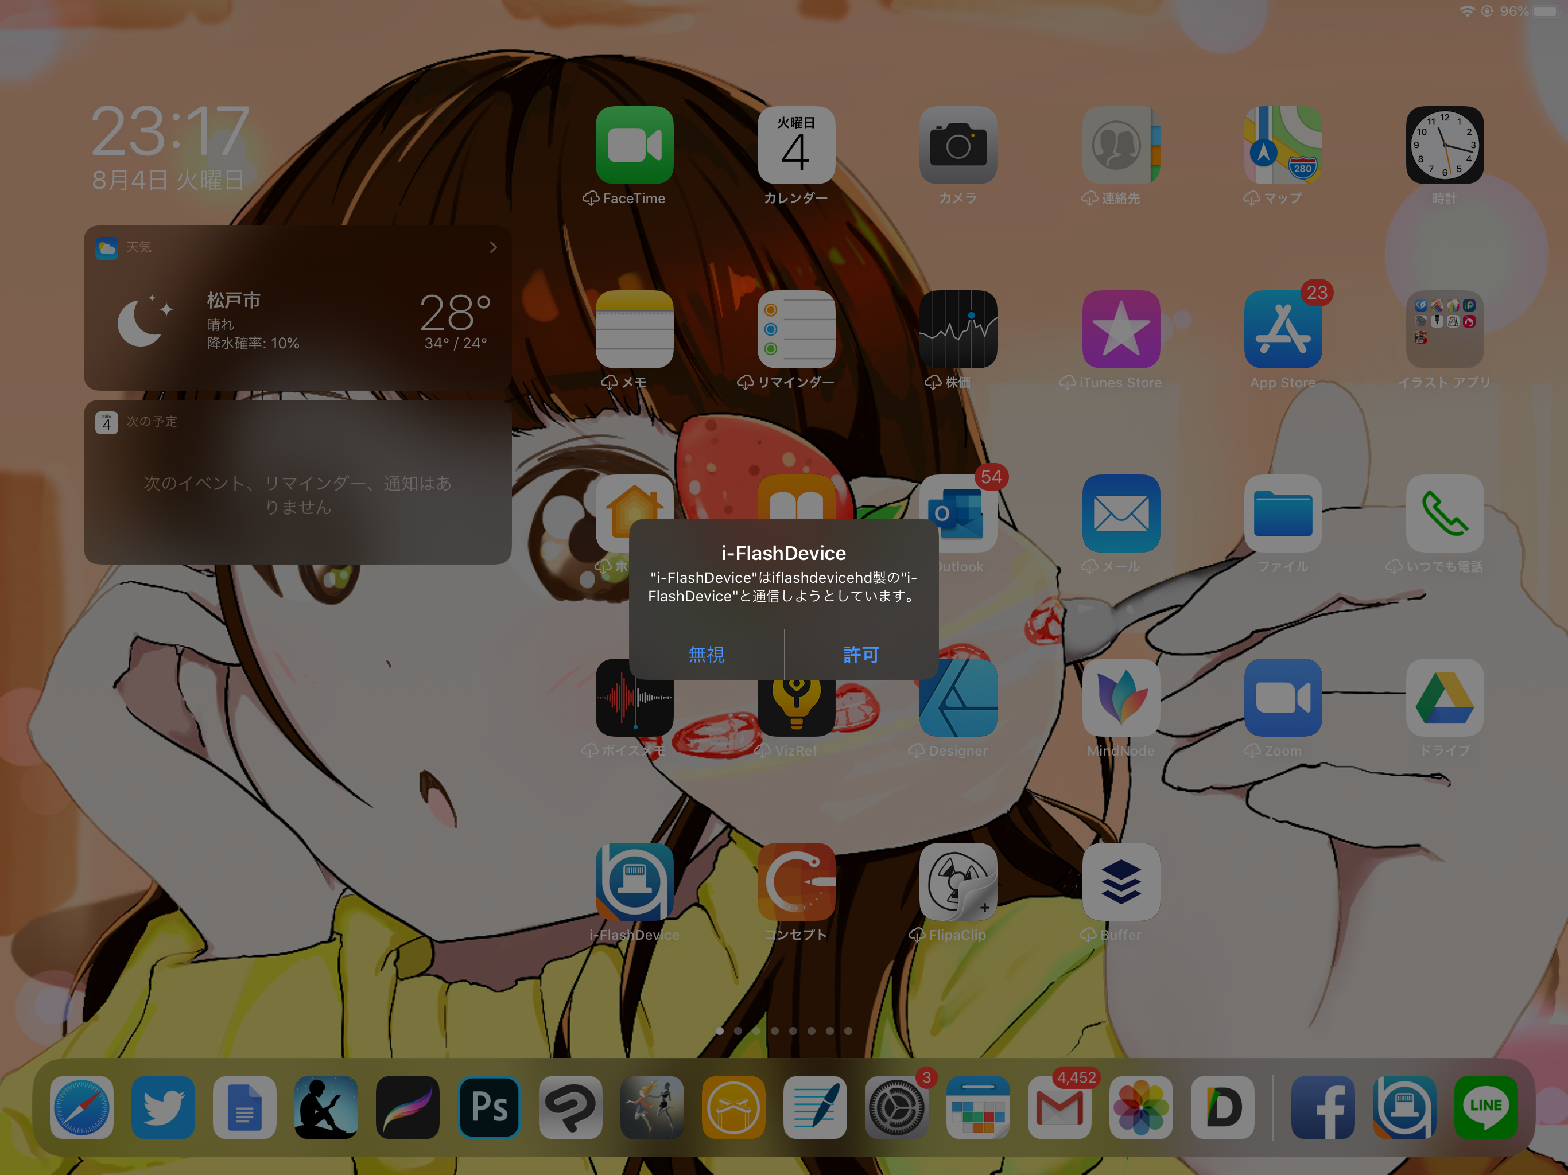Open the App Store with 23 updates
Viewport: 1568px width, 1175px height.
tap(1283, 329)
